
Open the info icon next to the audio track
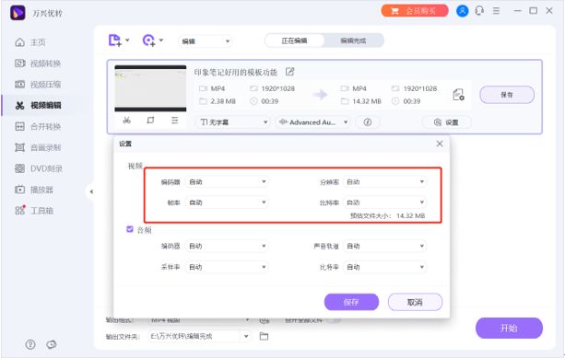point(368,122)
